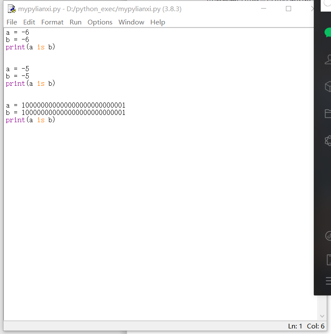Minimize the mypylianxi.py editor window

click(264, 9)
